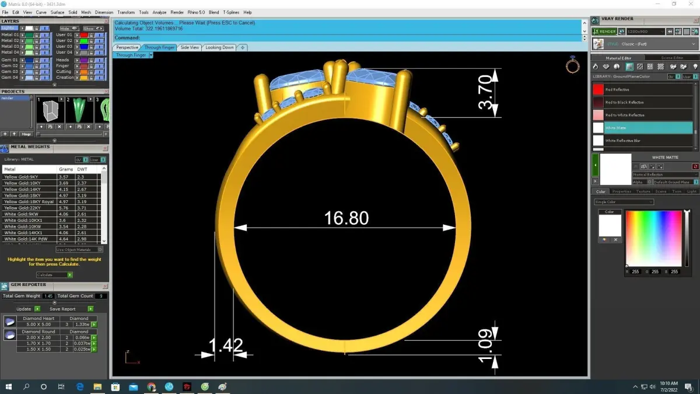Select the Lights layer label

coord(9,28)
